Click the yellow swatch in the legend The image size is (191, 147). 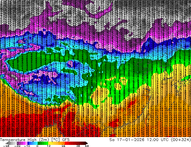[x=49, y=143]
